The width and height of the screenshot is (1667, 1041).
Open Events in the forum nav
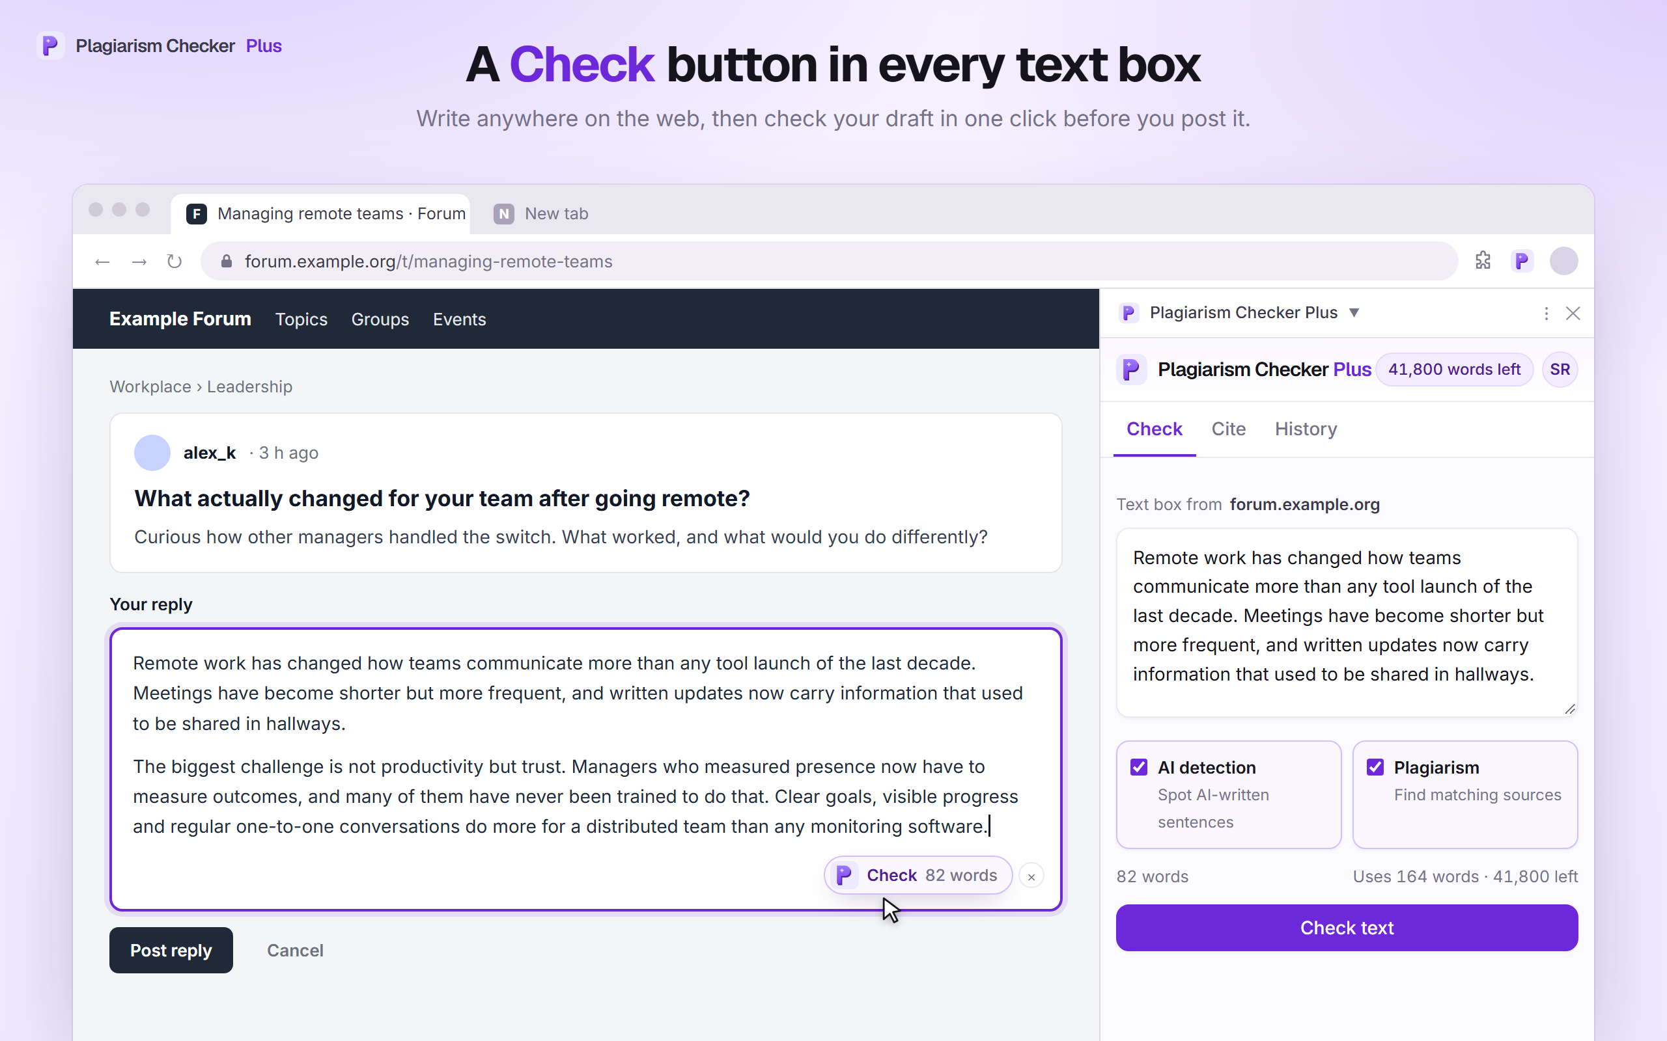point(459,319)
